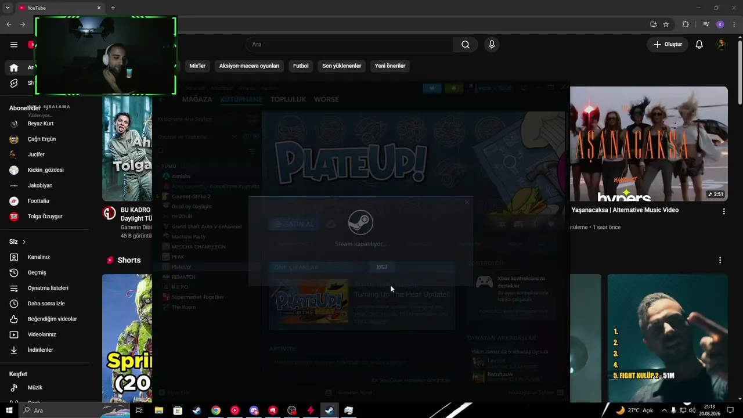Open Google Chrome from the taskbar
This screenshot has width=743, height=418.
[x=215, y=410]
